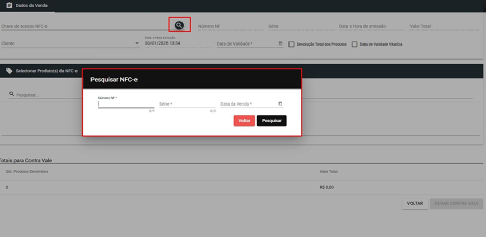
Task: Click the Selecionar Produto(s) da NFC-e header
Action: (x=47, y=71)
